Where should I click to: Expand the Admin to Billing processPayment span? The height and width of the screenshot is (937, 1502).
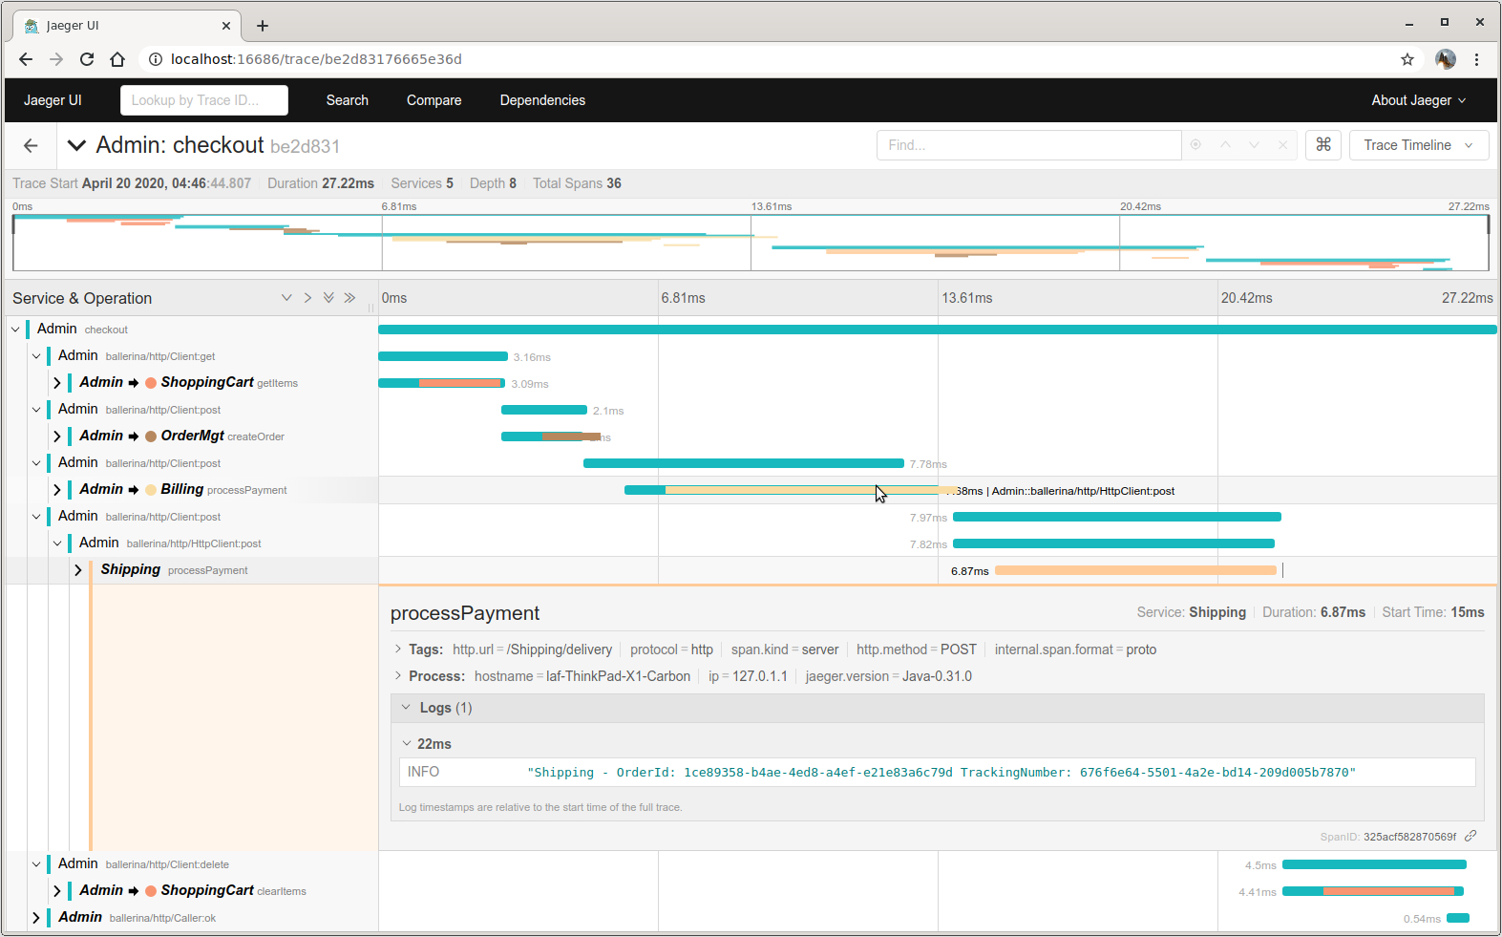click(x=57, y=490)
